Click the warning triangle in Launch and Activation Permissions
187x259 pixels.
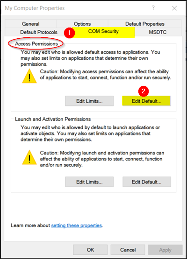coord(29,157)
